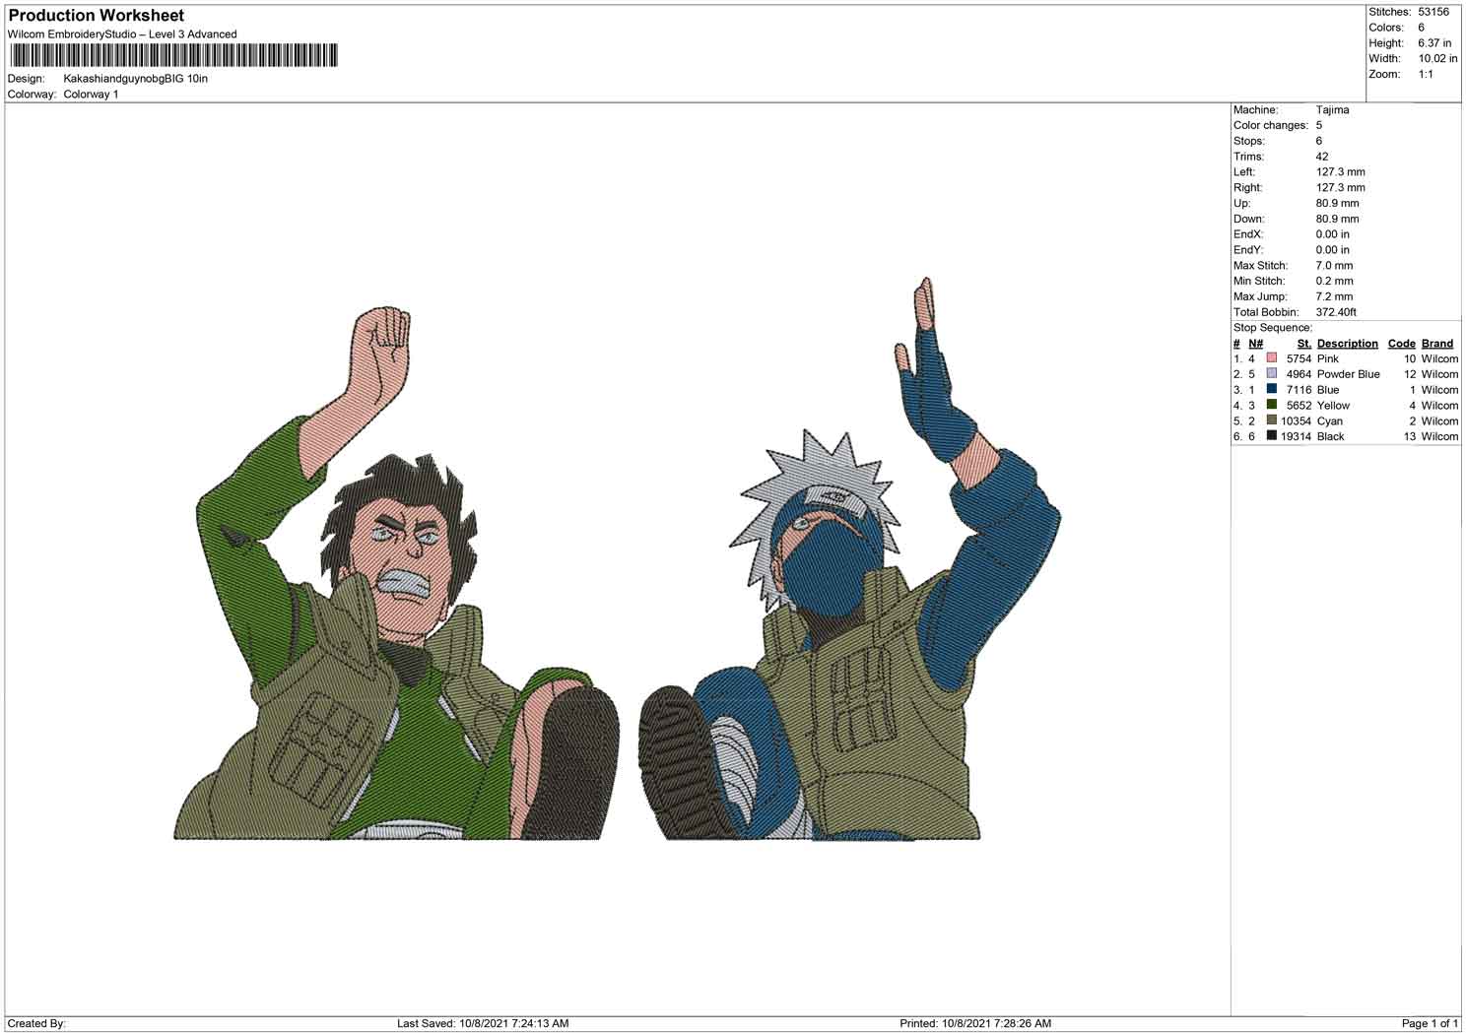This screenshot has height=1033, width=1466.
Task: Click the Stitches value "53156"
Action: point(1433,12)
